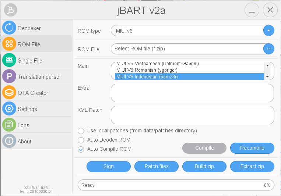Click the Extract zip button
The width and height of the screenshot is (281, 196).
point(252,167)
